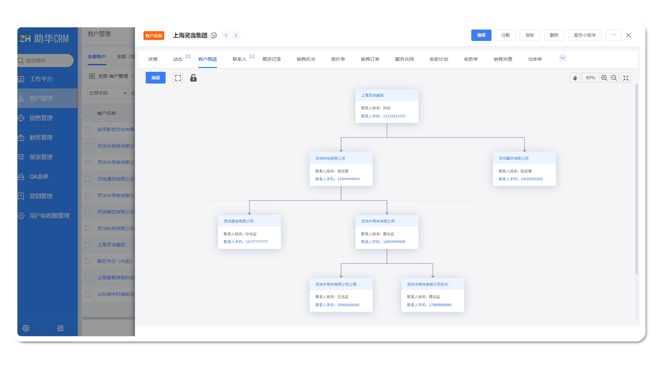Go to the next customer record arrow
The width and height of the screenshot is (658, 370).
(236, 35)
